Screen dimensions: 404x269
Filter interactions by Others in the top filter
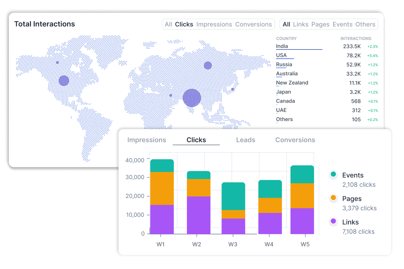point(365,24)
